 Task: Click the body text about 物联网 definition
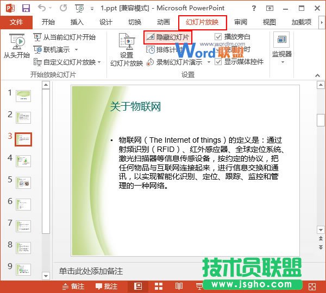tap(201, 163)
